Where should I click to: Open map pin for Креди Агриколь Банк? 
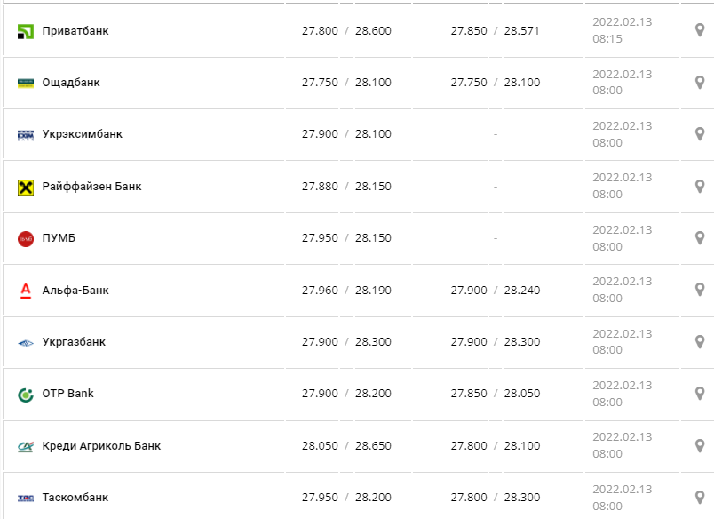[x=699, y=445]
